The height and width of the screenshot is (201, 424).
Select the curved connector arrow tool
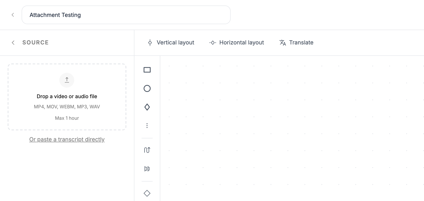[147, 150]
